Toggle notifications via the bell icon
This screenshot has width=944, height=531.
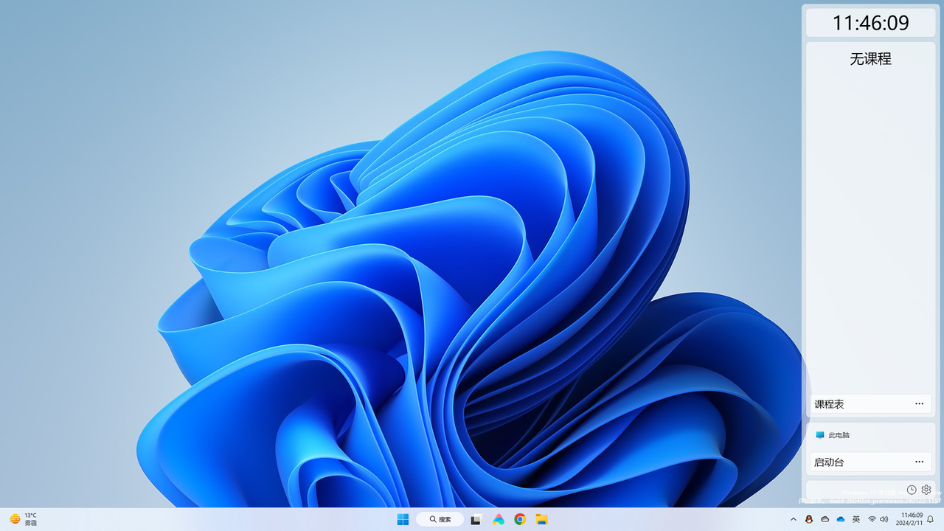point(931,519)
